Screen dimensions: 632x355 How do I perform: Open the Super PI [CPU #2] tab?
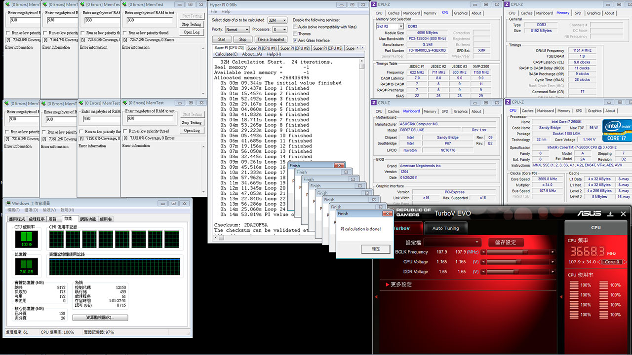[x=295, y=48]
